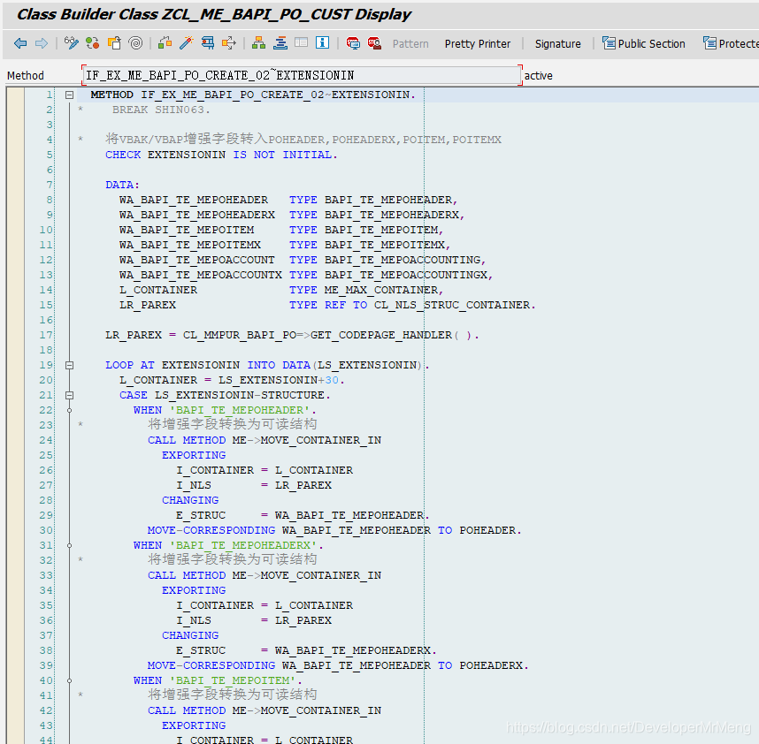Viewport: 759px width, 744px height.
Task: Click 'DATA:' keyword on line 7
Action: tap(122, 185)
